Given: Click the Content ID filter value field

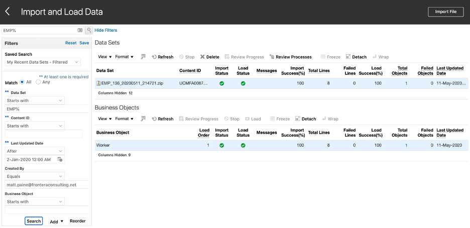Looking at the screenshot, I should (44, 134).
